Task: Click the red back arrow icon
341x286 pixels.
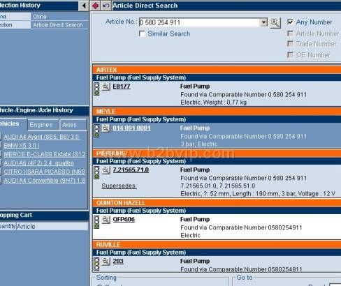Action: (x=95, y=6)
